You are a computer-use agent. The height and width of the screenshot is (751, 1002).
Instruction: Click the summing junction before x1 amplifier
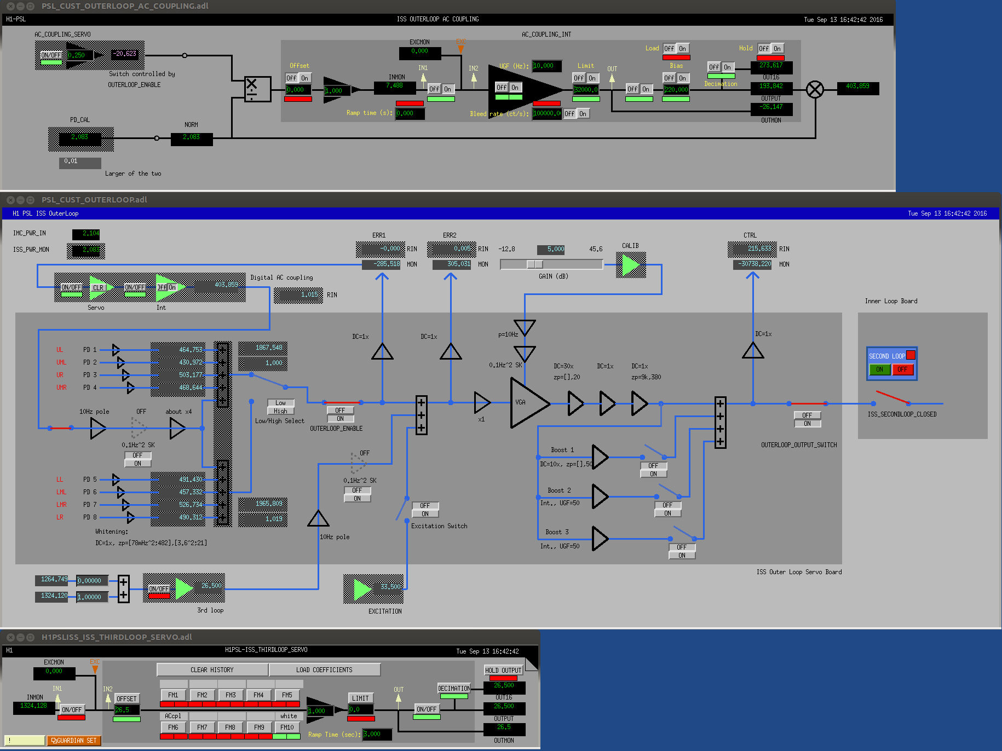click(421, 415)
